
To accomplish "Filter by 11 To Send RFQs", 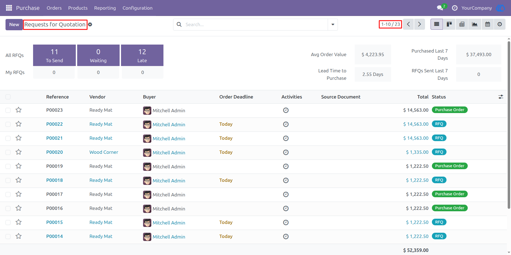I will [x=54, y=55].
